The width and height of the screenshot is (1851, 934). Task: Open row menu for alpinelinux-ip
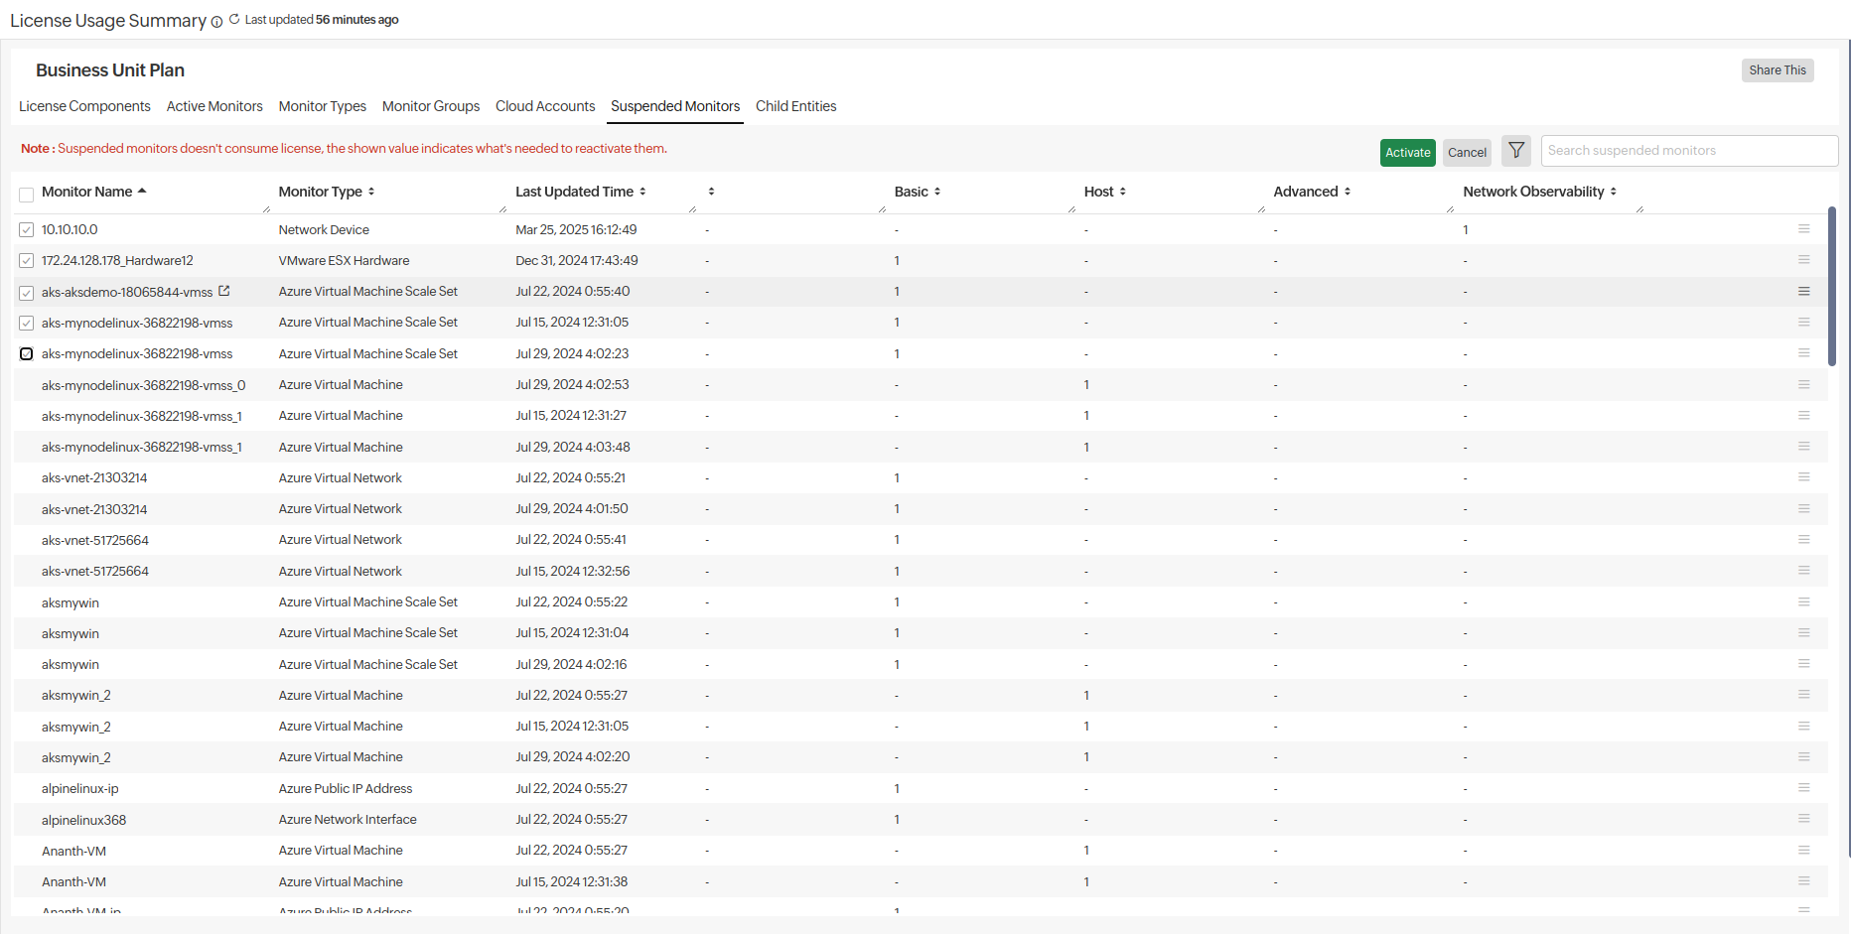pyautogui.click(x=1803, y=788)
